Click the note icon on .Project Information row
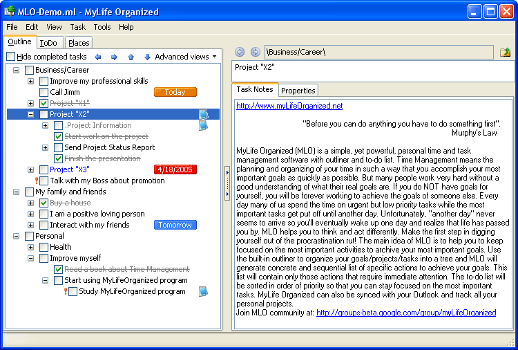 pos(204,125)
